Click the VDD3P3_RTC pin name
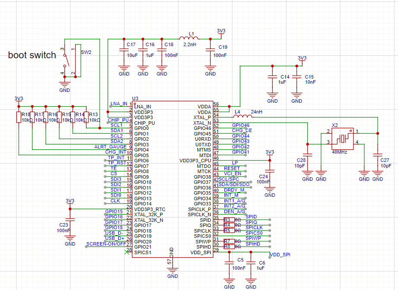Image resolution: width=398 pixels, height=290 pixels. (x=150, y=209)
